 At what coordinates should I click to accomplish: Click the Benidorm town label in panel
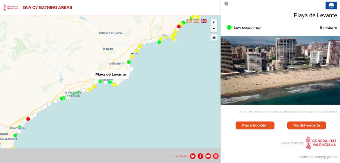[x=328, y=28]
